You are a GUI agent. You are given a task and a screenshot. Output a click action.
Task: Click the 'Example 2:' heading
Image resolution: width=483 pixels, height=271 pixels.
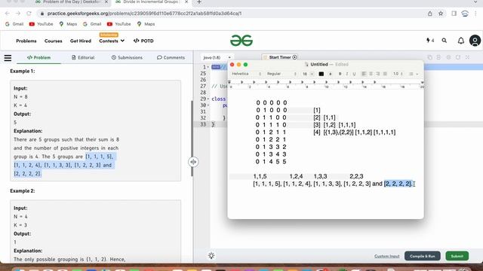coord(23,190)
